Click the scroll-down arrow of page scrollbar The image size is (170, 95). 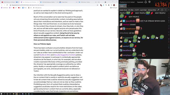(x=118, y=92)
